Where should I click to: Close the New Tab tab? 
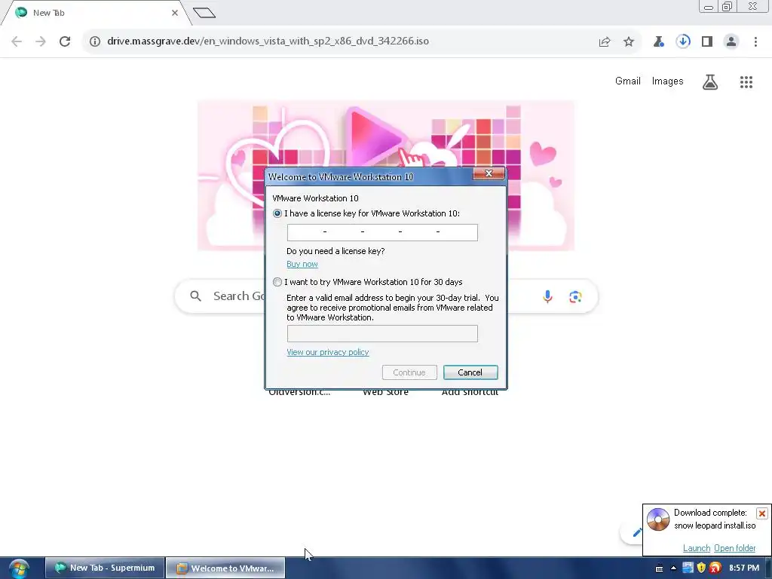point(175,13)
